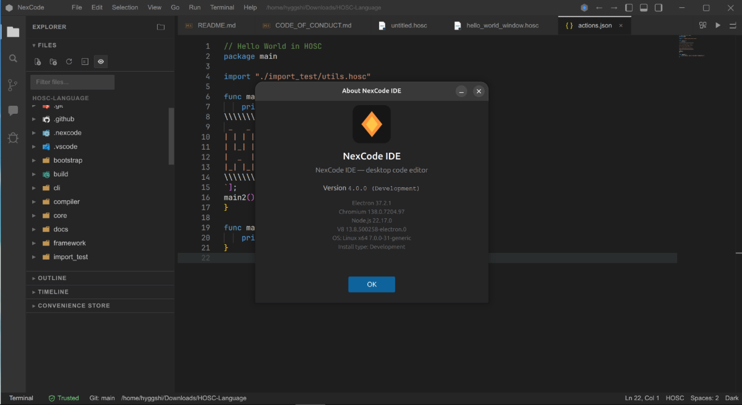
Task: Click the rightmost editor toolbar layout icon
Action: pyautogui.click(x=733, y=25)
